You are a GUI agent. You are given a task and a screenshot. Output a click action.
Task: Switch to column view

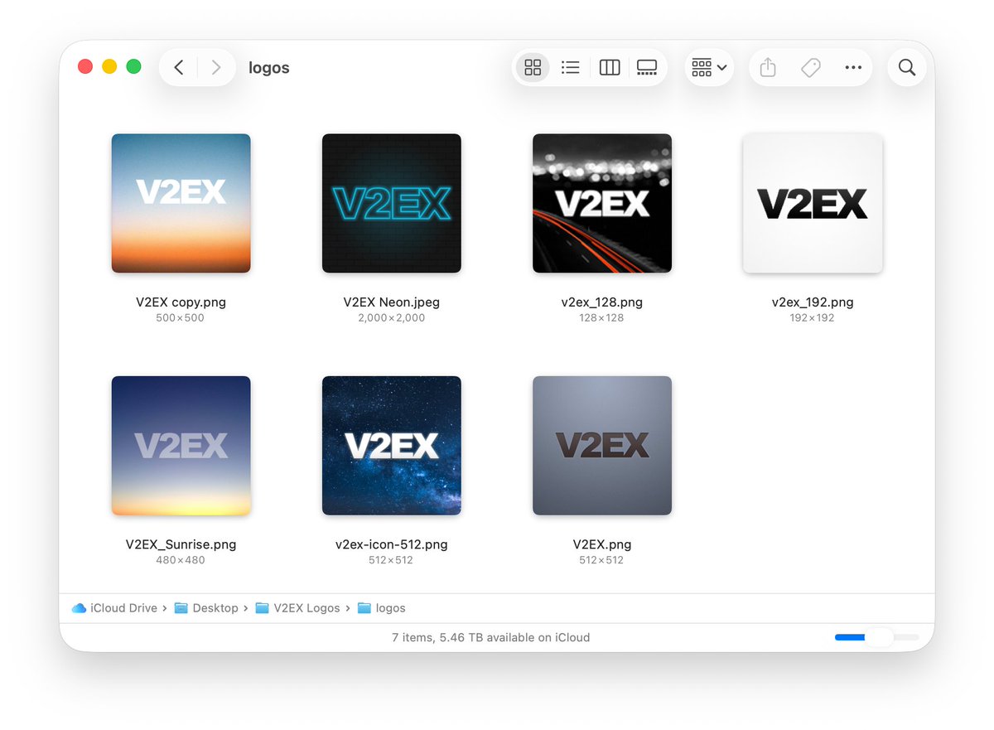610,67
